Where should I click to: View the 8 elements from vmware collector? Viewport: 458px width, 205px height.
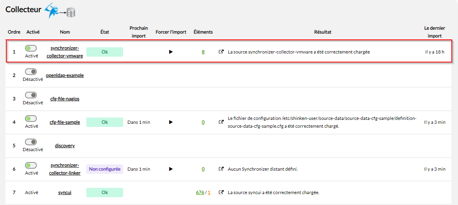203,52
